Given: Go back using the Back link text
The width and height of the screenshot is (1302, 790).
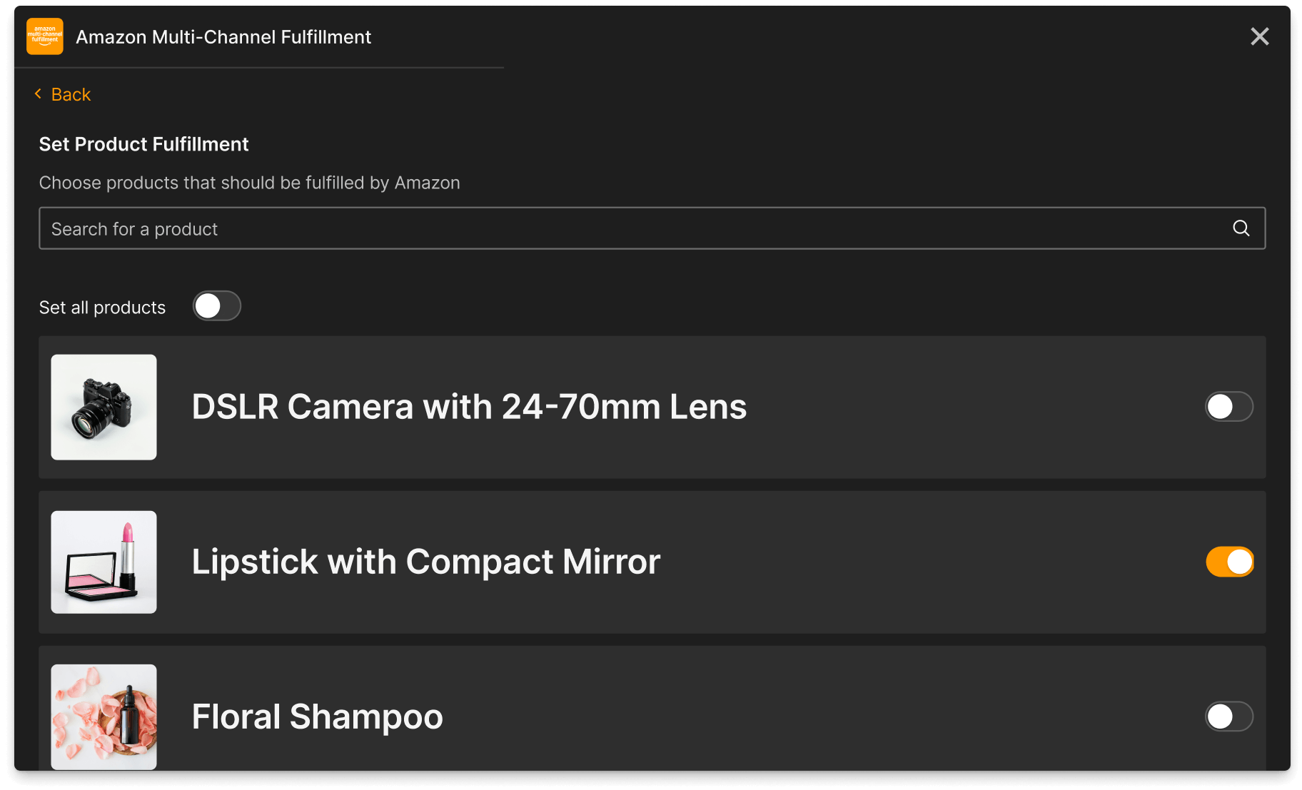Looking at the screenshot, I should (71, 95).
